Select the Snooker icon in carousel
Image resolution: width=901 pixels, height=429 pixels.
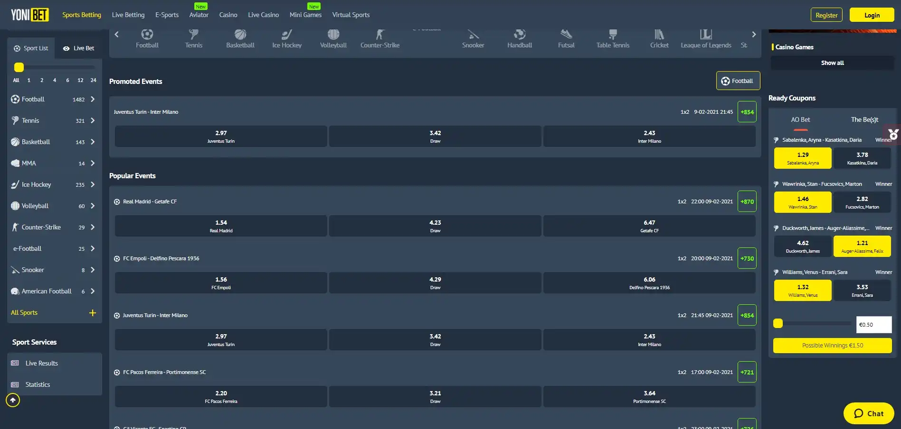[x=473, y=35]
